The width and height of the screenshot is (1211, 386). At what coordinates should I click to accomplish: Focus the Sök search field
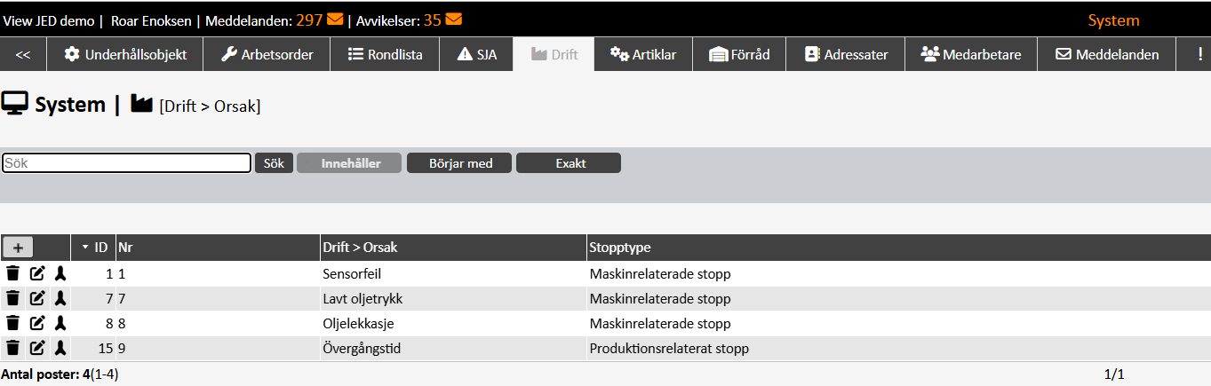click(127, 163)
